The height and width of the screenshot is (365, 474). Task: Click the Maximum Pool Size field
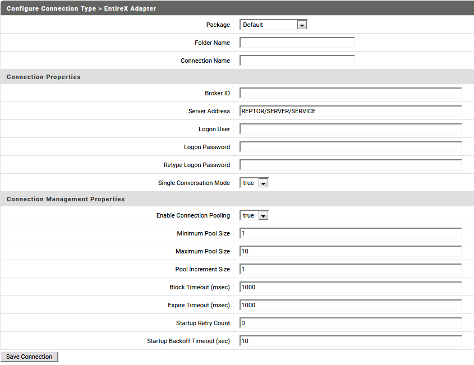coord(350,251)
